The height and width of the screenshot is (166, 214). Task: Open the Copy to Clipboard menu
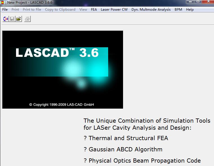60,10
